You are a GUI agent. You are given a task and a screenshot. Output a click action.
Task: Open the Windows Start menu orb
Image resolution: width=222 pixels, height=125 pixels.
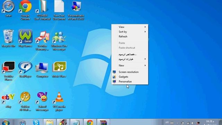6,123
